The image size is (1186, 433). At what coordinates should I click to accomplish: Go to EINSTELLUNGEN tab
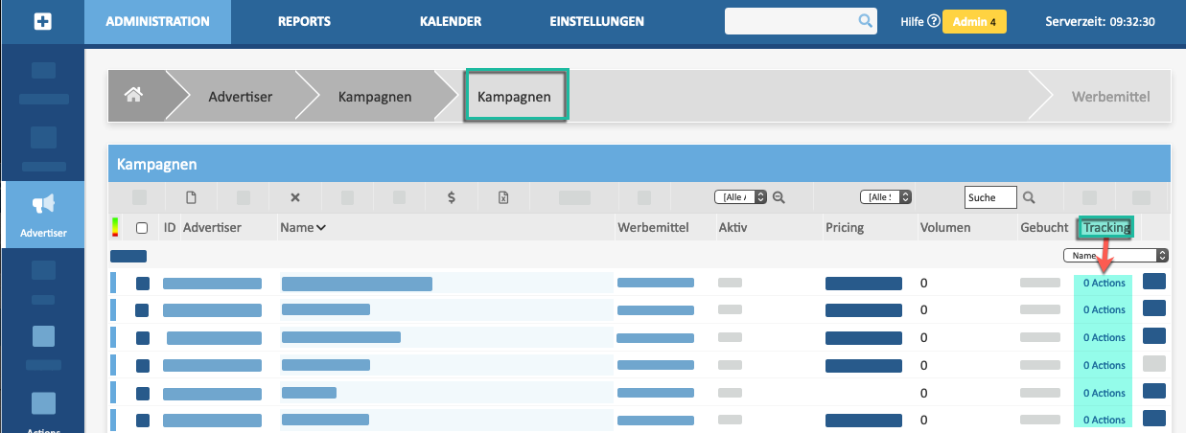tap(596, 21)
